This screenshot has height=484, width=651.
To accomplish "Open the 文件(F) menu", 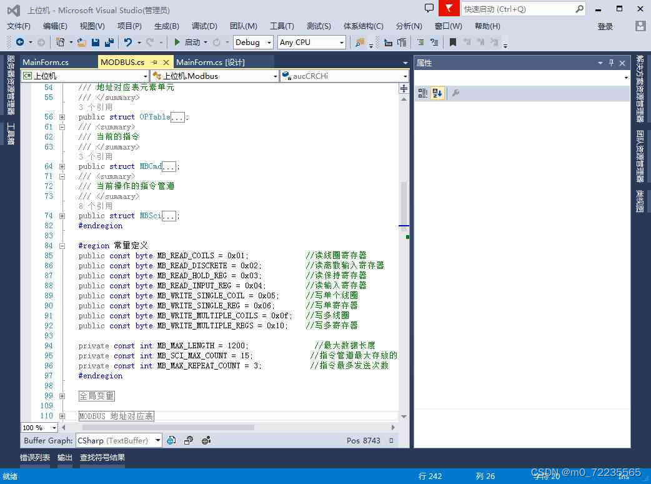I will point(18,26).
